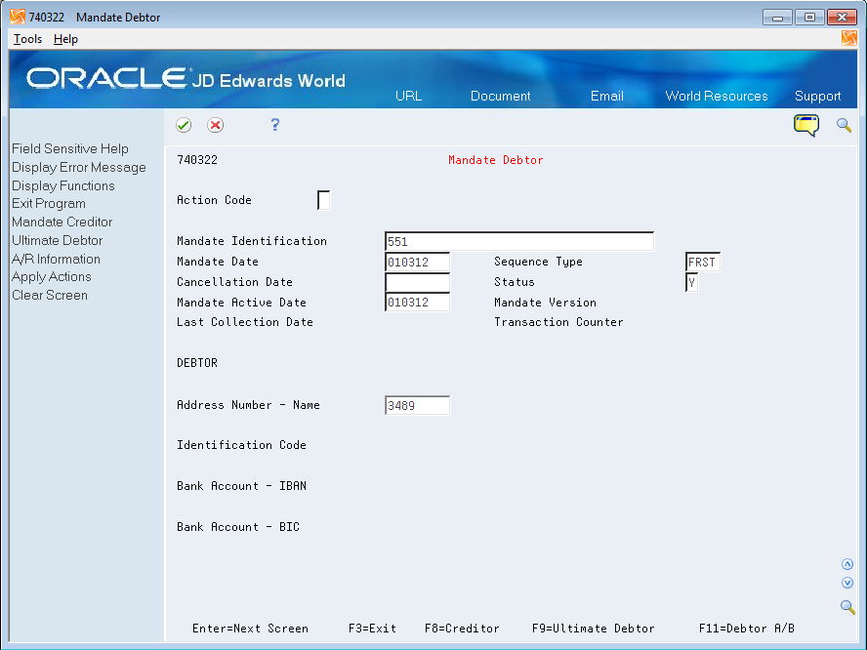Minimize the Mandate Debtor window

777,18
